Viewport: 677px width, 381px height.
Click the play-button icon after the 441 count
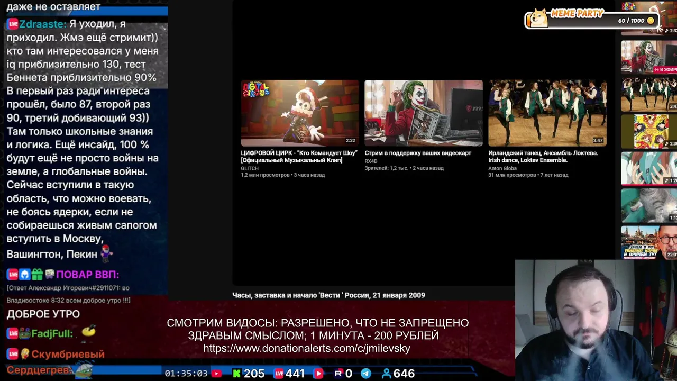318,374
